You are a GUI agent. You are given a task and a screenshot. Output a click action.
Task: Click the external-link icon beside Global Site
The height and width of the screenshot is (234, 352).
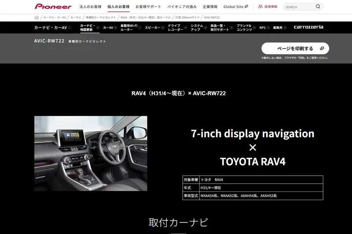tap(246, 7)
